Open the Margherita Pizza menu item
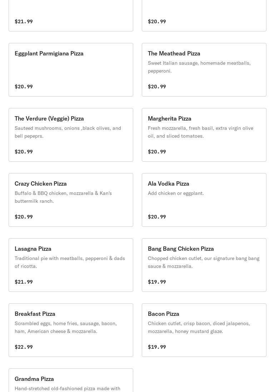This screenshot has height=392, width=275. point(204,135)
